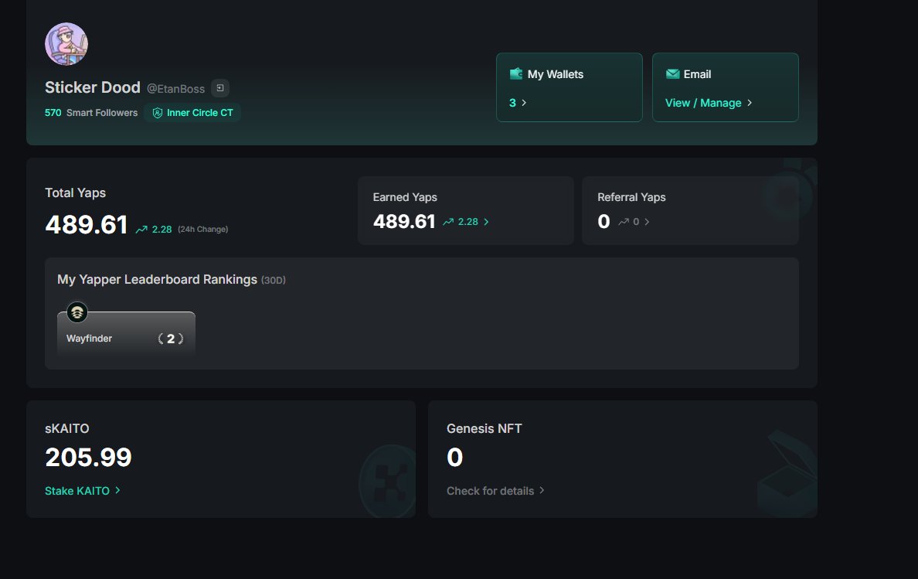Click the Referral Yaps value 0

[603, 221]
